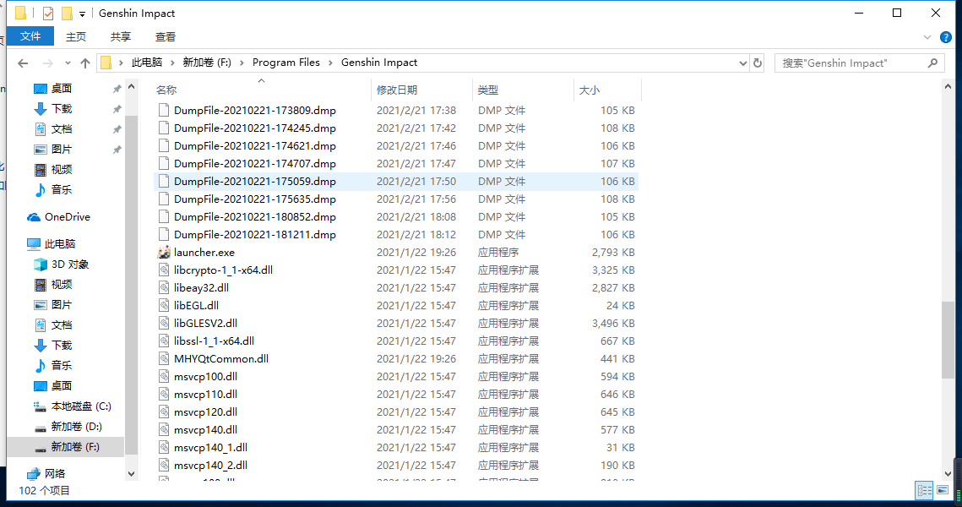Click the 2021/2/21 17:56 modified date

coord(416,199)
